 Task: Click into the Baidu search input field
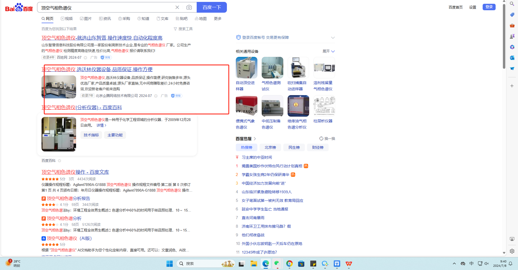(107, 8)
